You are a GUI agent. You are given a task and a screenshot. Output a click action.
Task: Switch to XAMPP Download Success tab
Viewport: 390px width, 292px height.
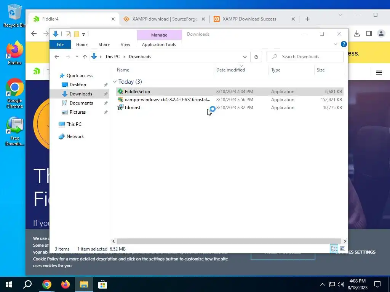coord(254,19)
